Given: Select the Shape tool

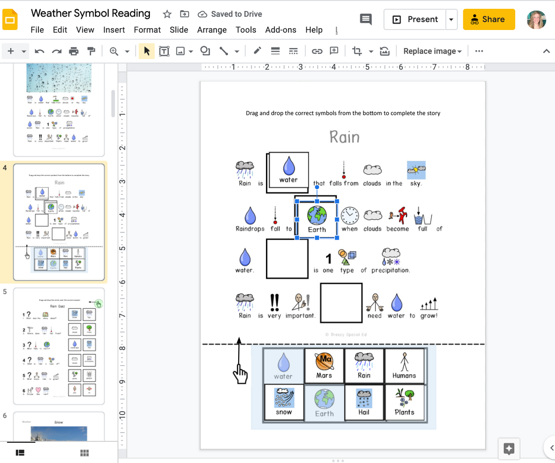Looking at the screenshot, I should (x=205, y=51).
